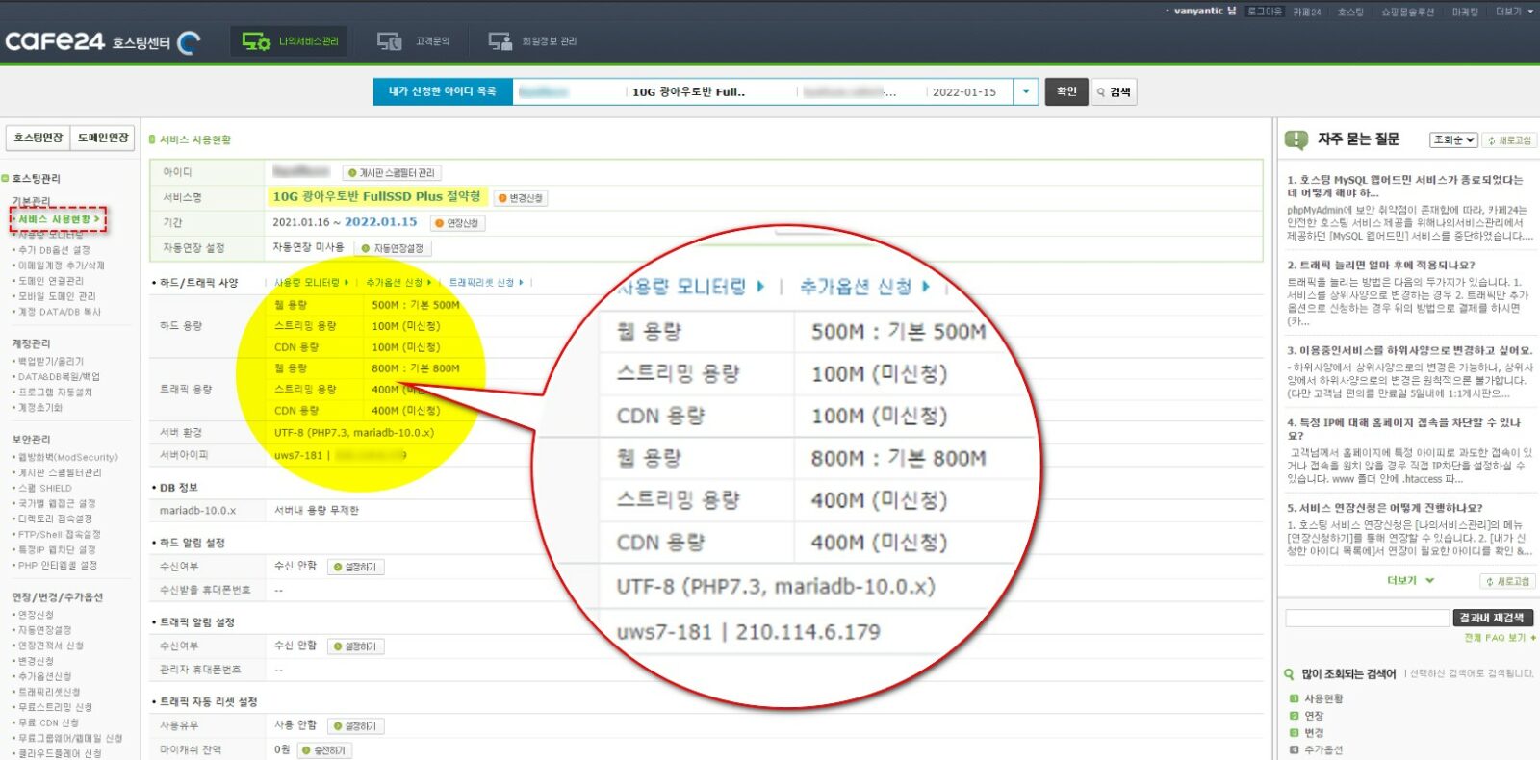
Task: Open 계정 DATA/DB 복사 in the sidebar
Action: click(59, 312)
